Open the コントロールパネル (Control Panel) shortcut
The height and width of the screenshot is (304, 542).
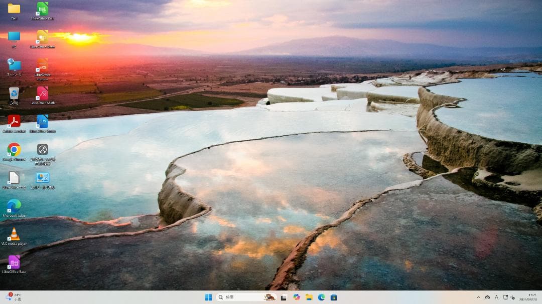click(43, 178)
